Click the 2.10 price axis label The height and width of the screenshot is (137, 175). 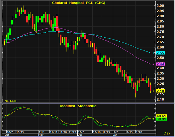[160, 99]
